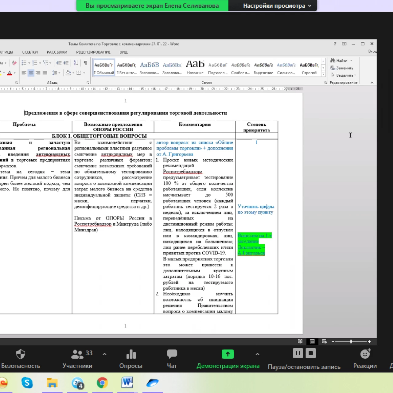Open Безопасность in Zoom toolbar

click(x=21, y=359)
